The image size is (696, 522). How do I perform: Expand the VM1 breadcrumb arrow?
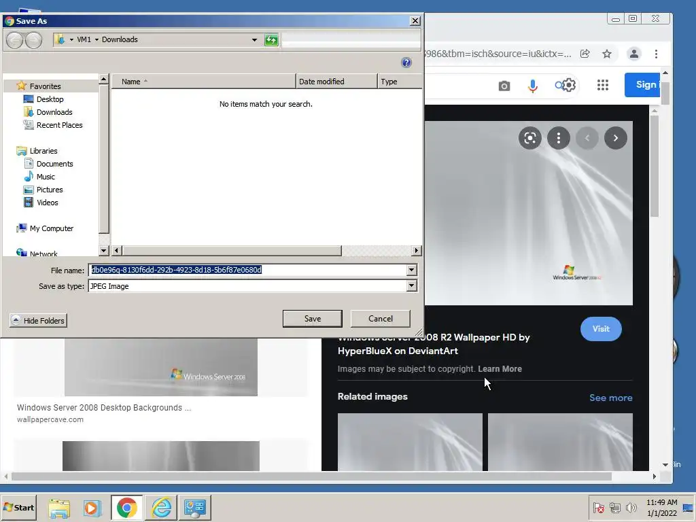click(x=97, y=39)
